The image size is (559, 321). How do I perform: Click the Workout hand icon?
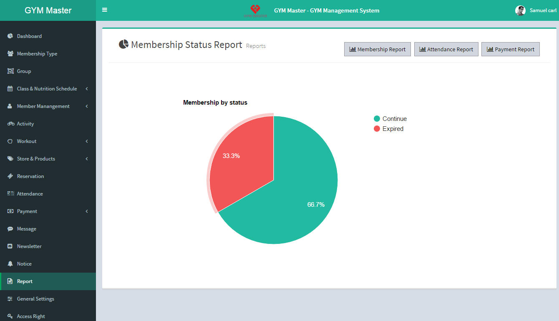point(10,141)
